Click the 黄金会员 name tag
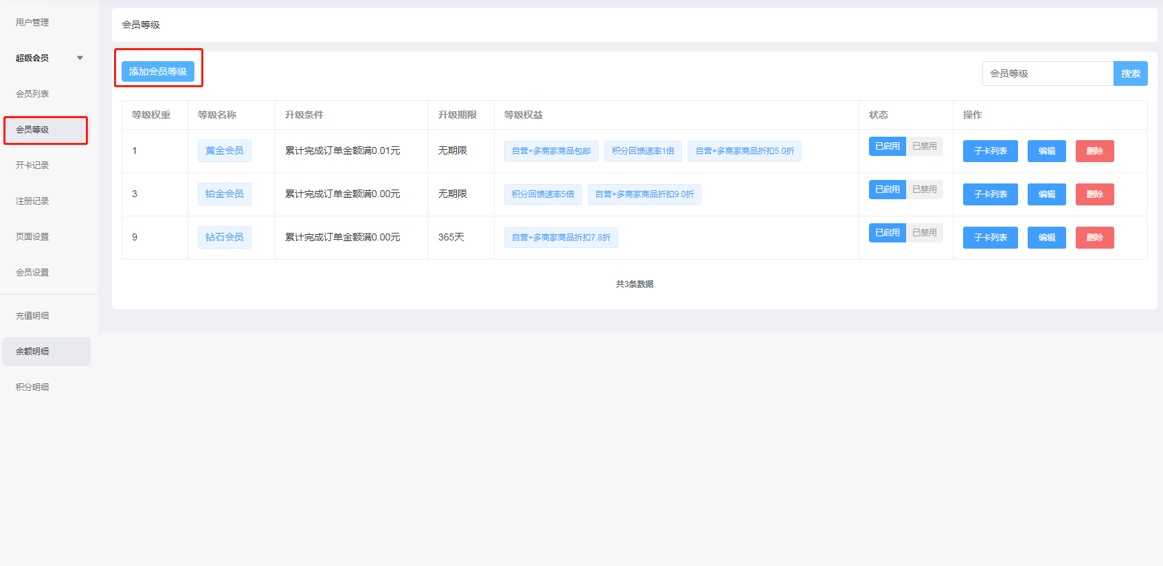Image resolution: width=1163 pixels, height=566 pixels. [x=225, y=150]
